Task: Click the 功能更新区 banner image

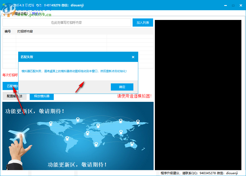Action: [x=78, y=136]
